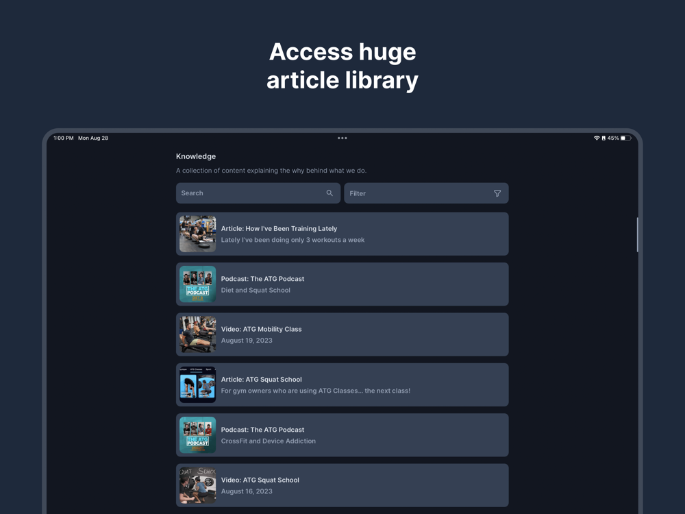685x514 pixels.
Task: Open the Diet and Squat School podcast
Action: (x=342, y=284)
